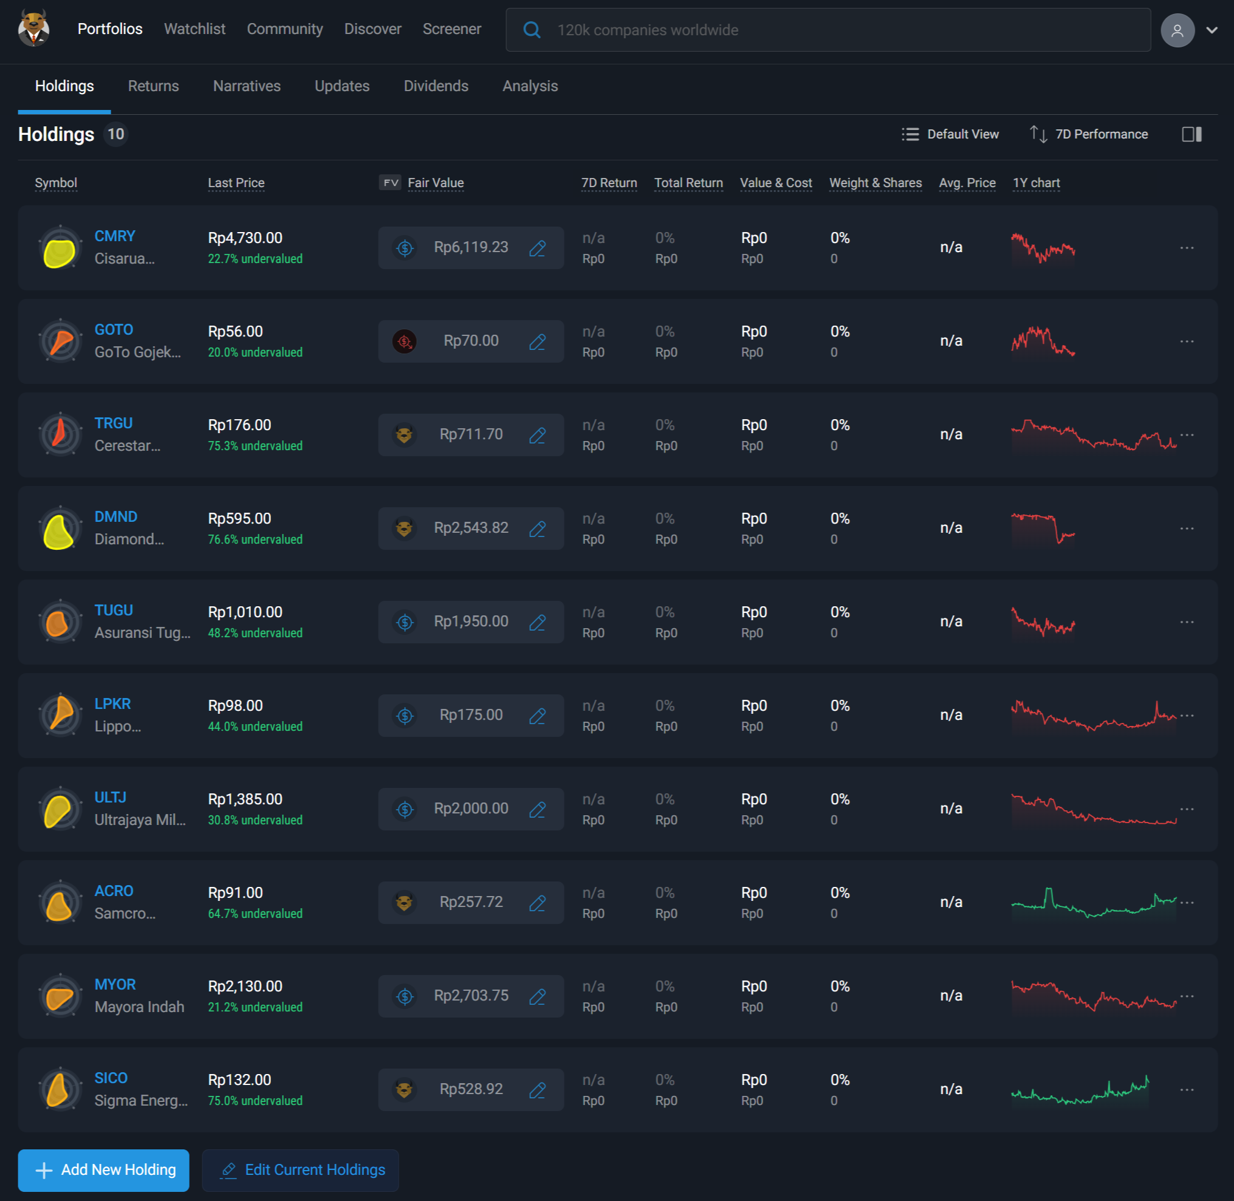
Task: Open more options for MYOR row
Action: (x=1186, y=996)
